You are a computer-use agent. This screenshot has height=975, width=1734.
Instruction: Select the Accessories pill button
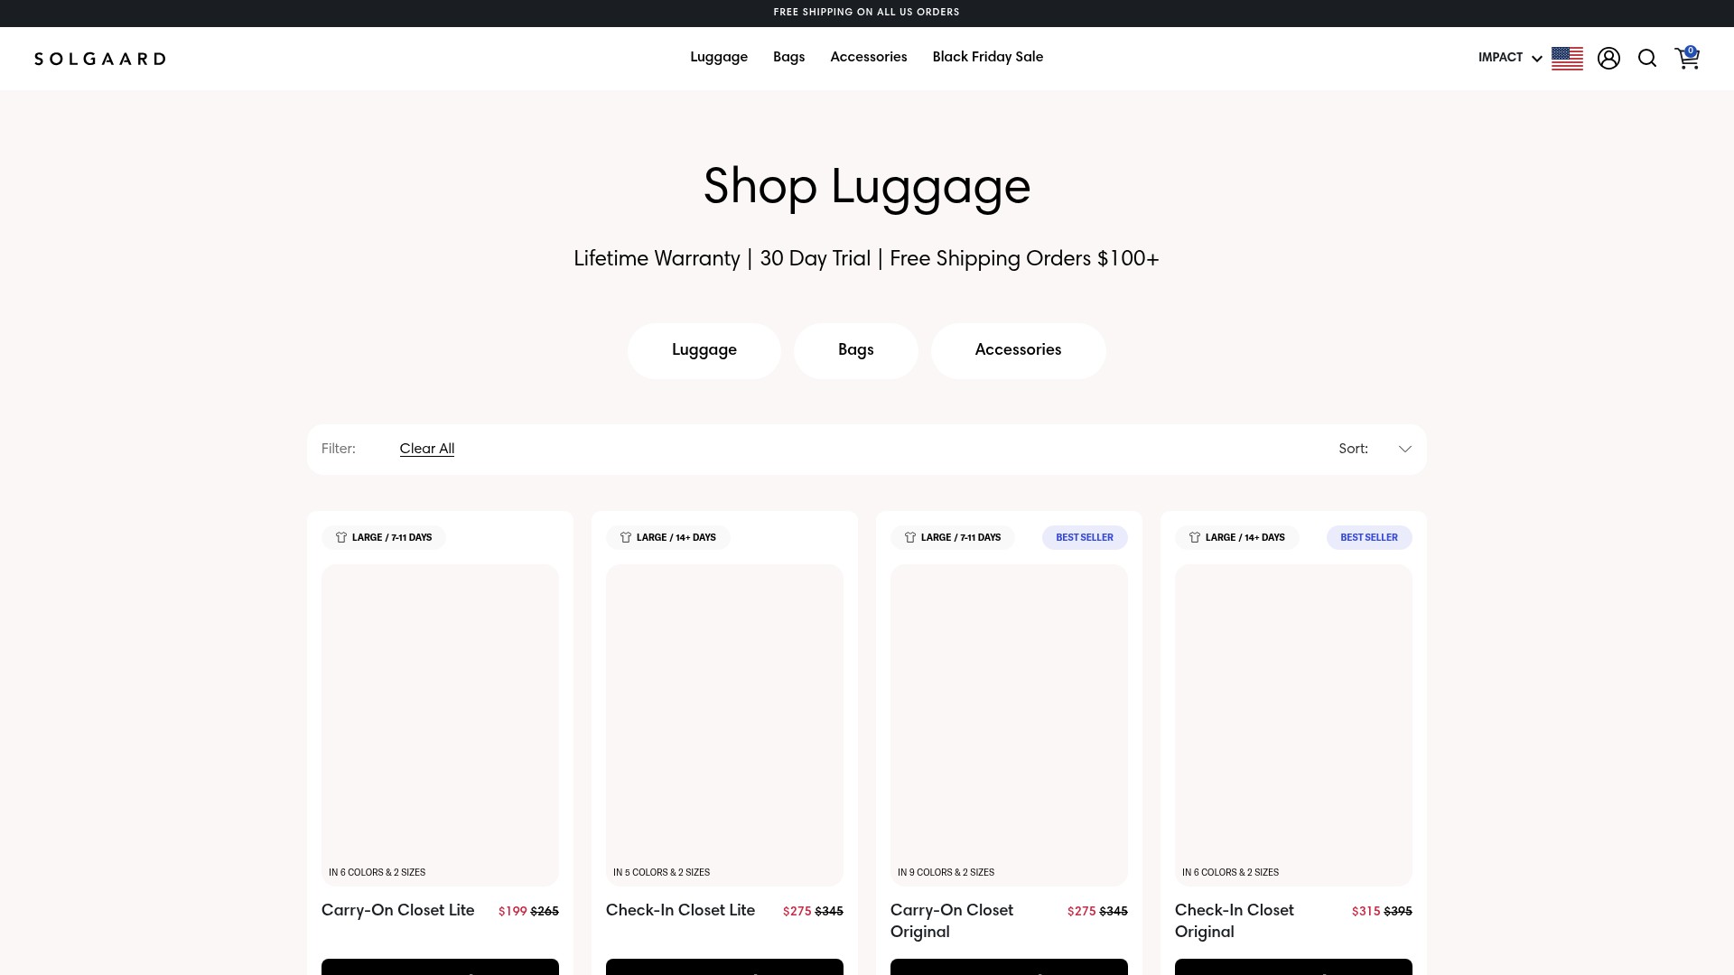click(1019, 350)
